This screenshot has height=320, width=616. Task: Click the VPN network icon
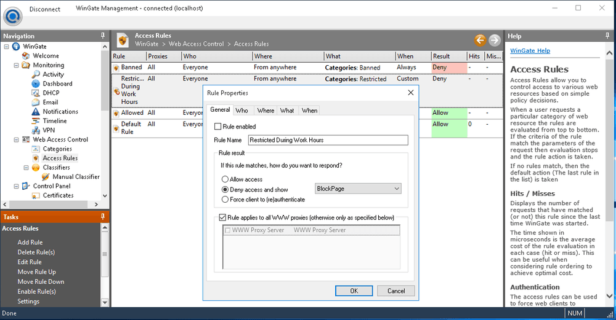(36, 130)
